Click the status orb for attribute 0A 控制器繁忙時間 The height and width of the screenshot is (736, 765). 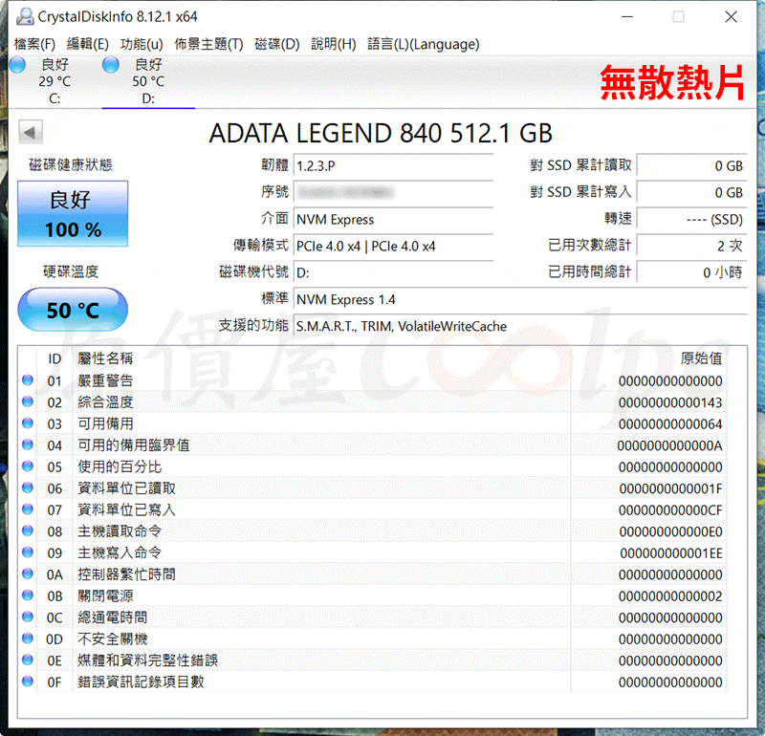click(x=28, y=574)
